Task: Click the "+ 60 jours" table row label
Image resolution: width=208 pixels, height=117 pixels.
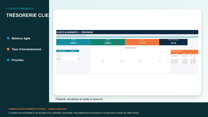Action: coord(58,60)
